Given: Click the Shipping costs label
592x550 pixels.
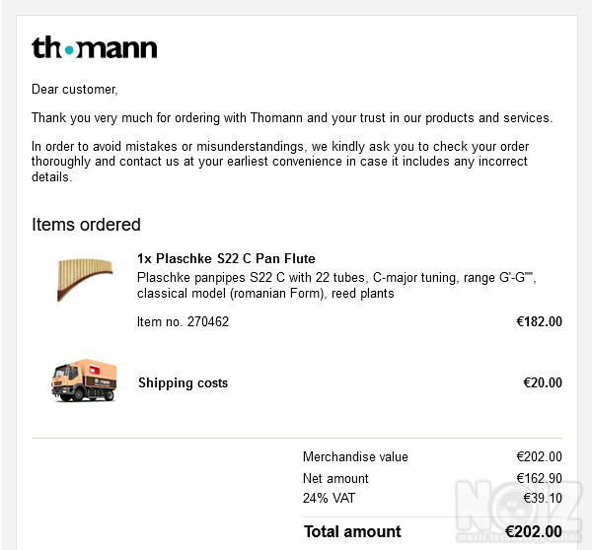Looking at the screenshot, I should (x=184, y=382).
